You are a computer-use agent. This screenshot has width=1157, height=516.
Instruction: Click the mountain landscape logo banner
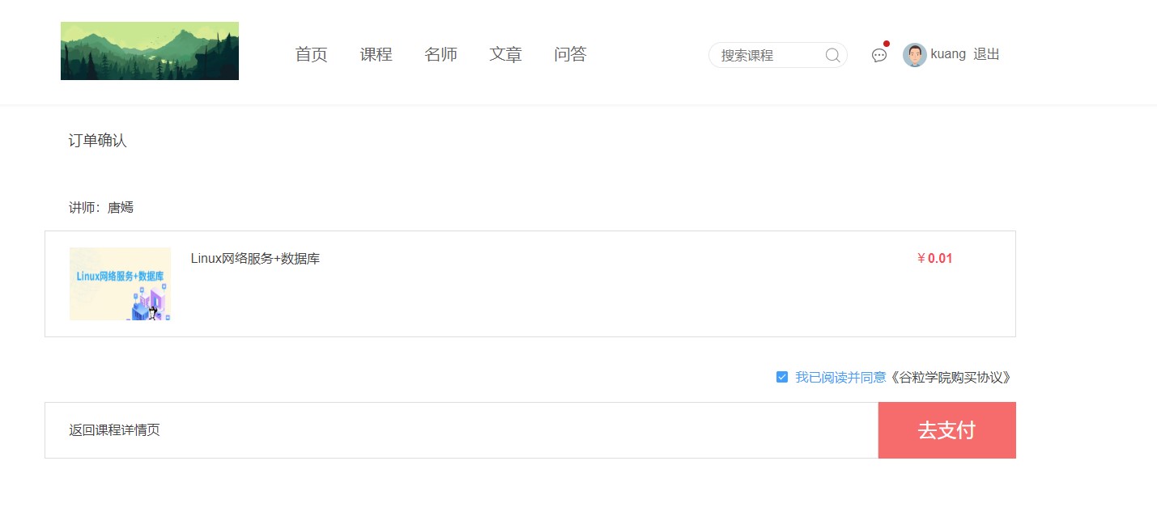[149, 50]
